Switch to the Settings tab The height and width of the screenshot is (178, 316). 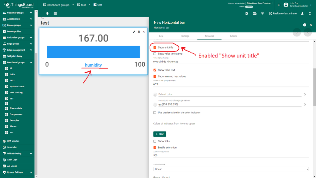[x=185, y=36]
